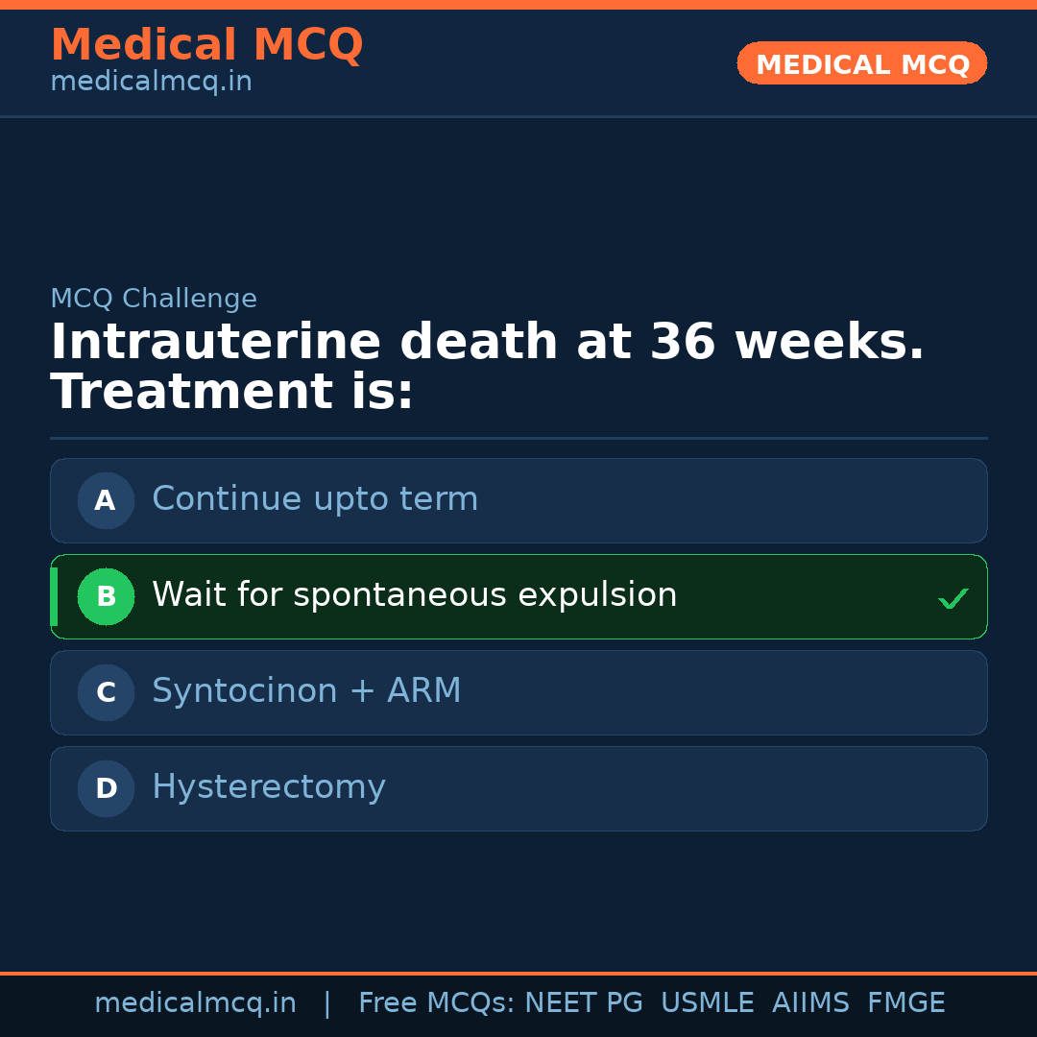Click the intrauterine death question heading

pyautogui.click(x=487, y=367)
